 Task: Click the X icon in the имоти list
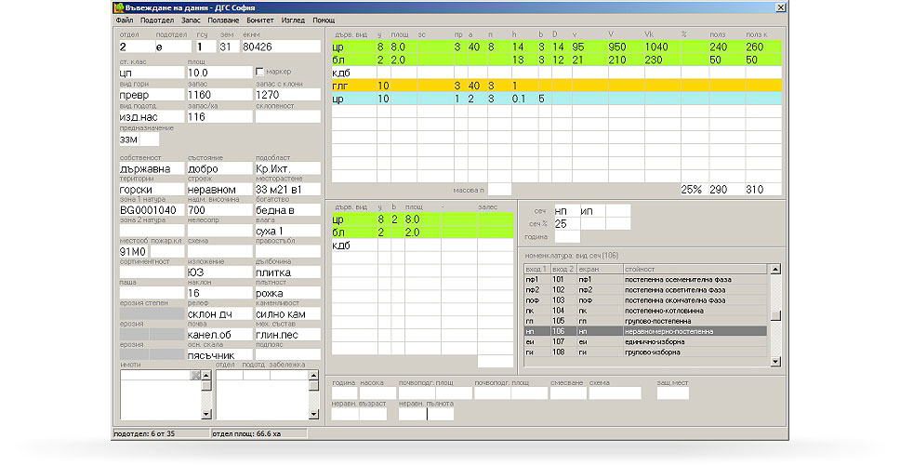(x=195, y=376)
